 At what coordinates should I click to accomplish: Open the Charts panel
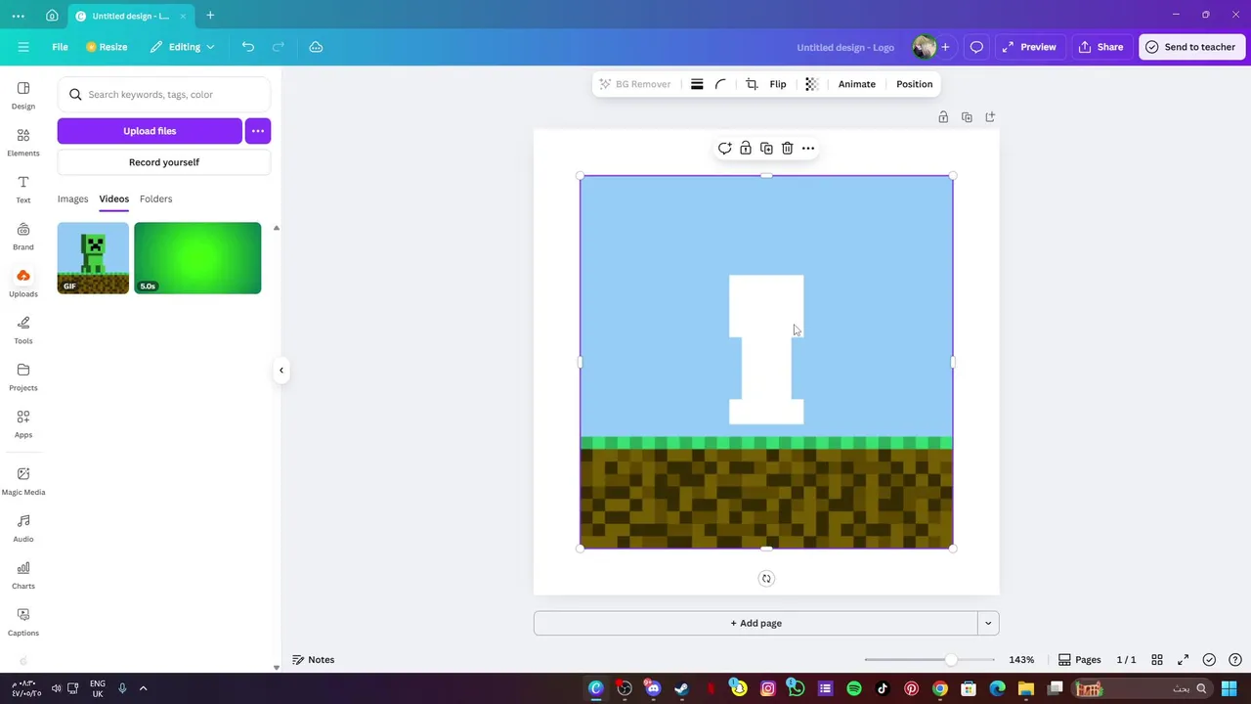pos(23,575)
